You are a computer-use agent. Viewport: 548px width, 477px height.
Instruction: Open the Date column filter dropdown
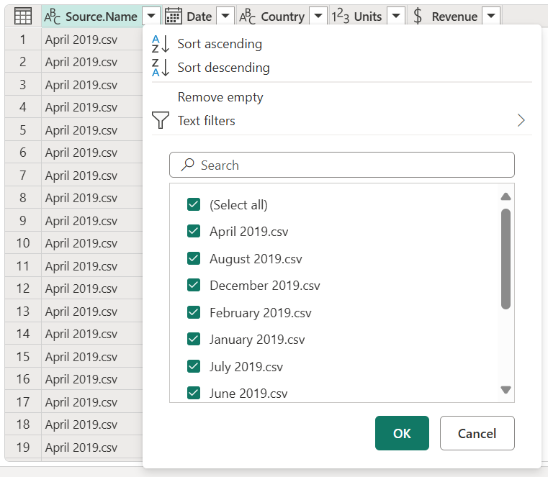tap(225, 16)
